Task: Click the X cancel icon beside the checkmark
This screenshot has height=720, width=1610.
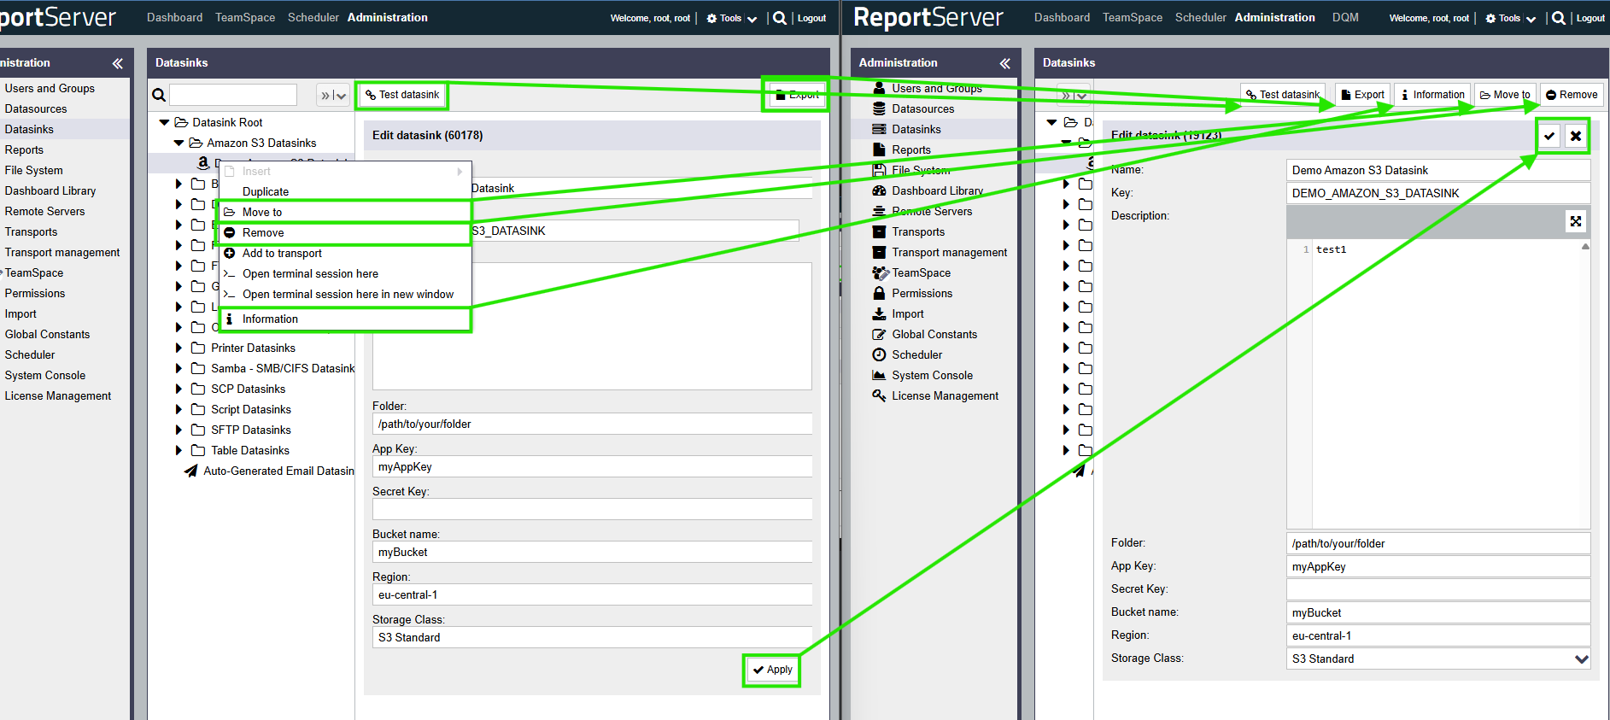Action: 1576,136
